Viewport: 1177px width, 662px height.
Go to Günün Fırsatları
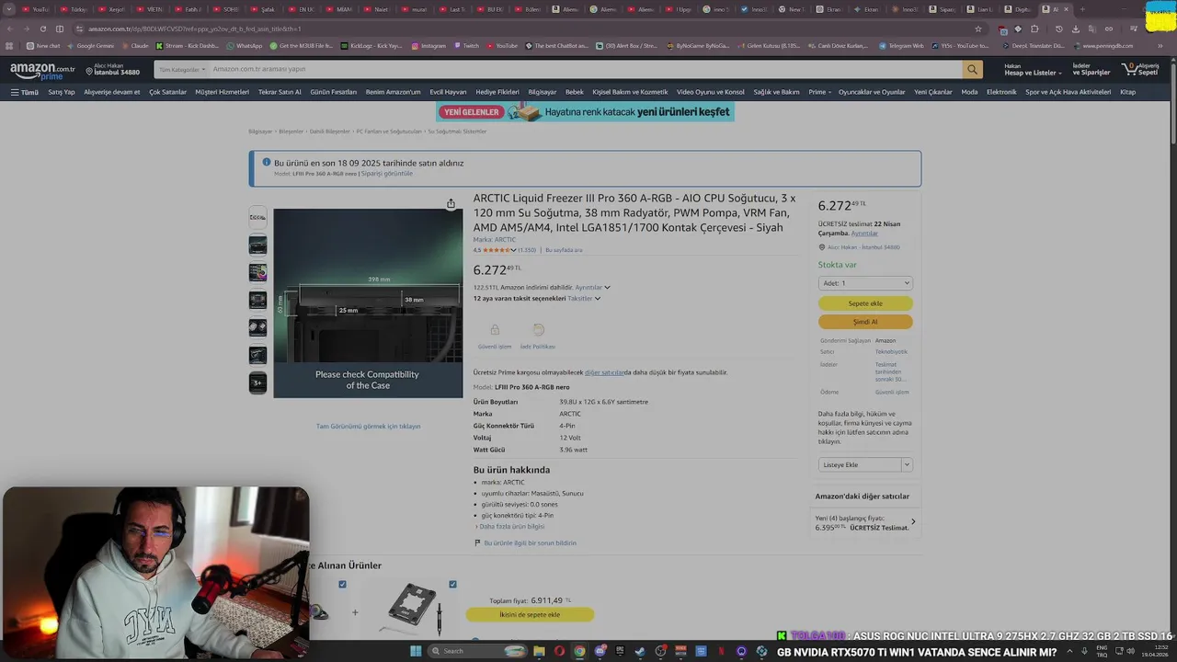pos(333,92)
